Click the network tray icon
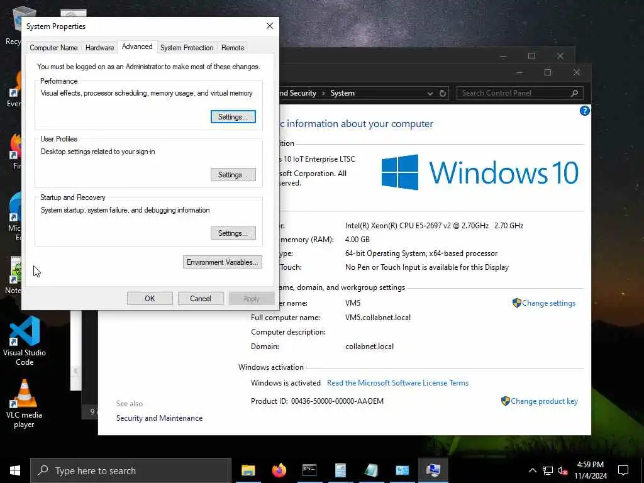The height and width of the screenshot is (483, 644). [x=548, y=470]
